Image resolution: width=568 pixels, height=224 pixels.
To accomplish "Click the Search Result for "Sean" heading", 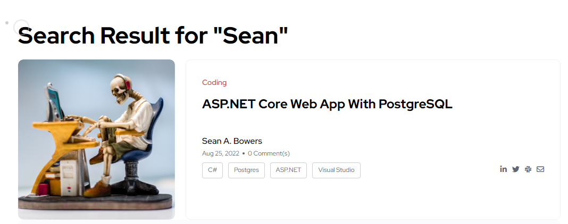I will (153, 35).
